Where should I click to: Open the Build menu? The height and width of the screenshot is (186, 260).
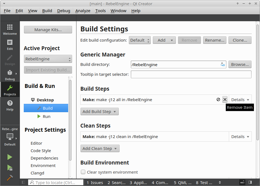47,11
